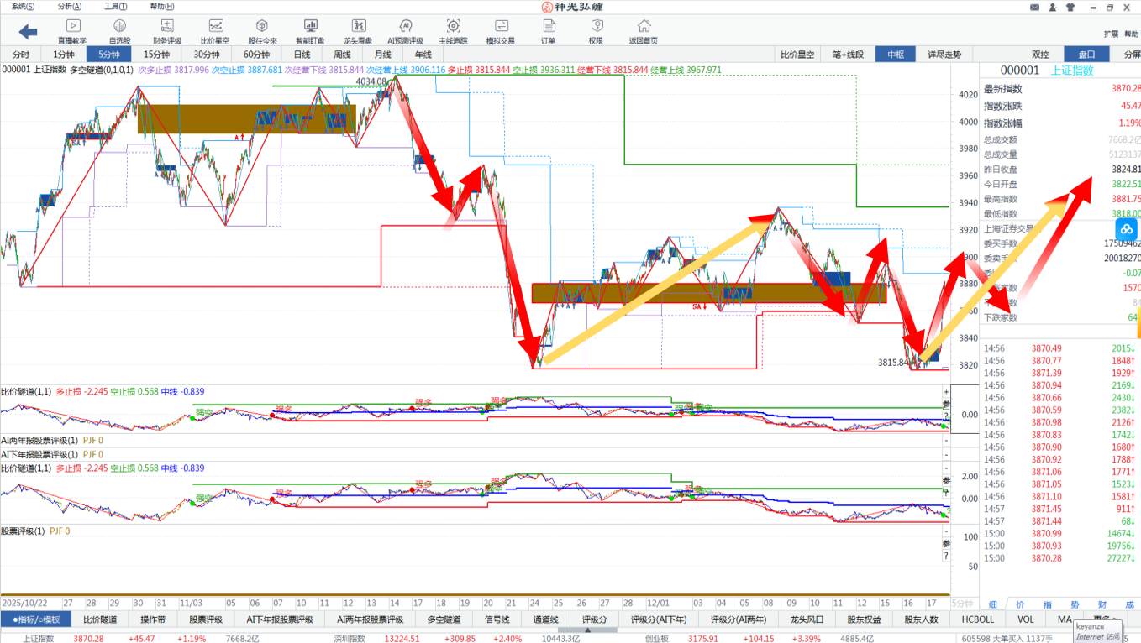Toggle the 盘口 side panel view
The height and width of the screenshot is (643, 1141).
click(x=1086, y=55)
